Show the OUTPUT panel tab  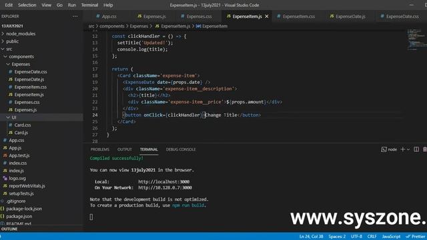tap(125, 149)
